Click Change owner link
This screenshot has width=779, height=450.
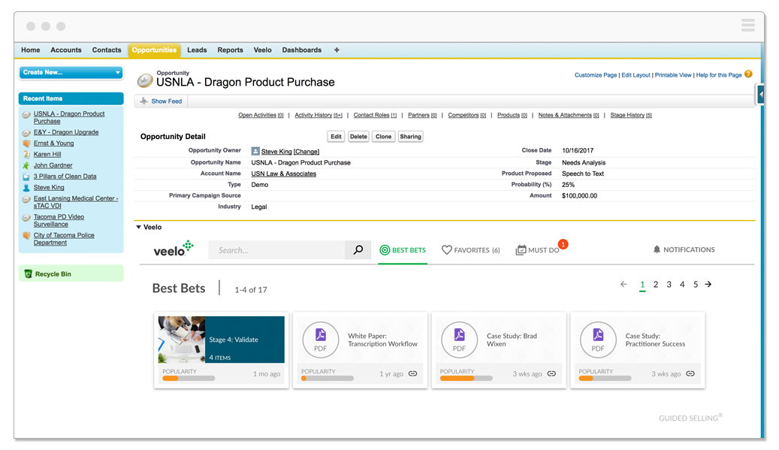point(306,152)
